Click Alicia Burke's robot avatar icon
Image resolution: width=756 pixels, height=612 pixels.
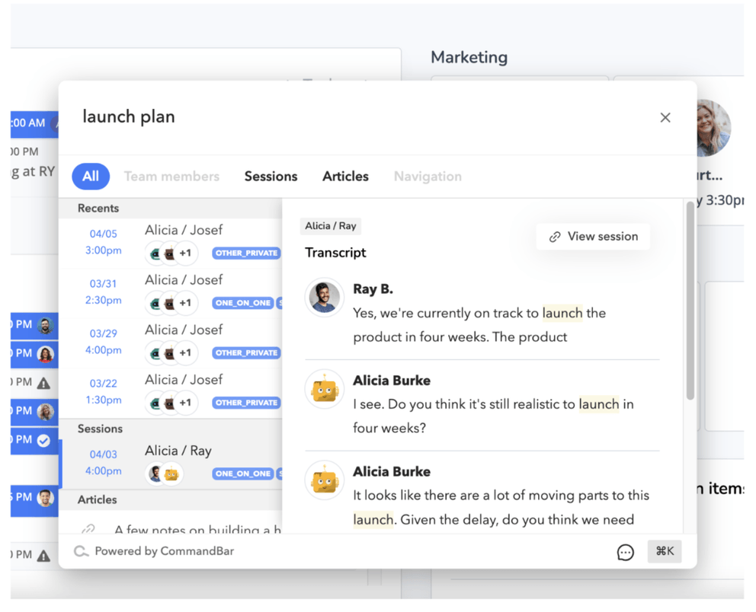click(325, 389)
